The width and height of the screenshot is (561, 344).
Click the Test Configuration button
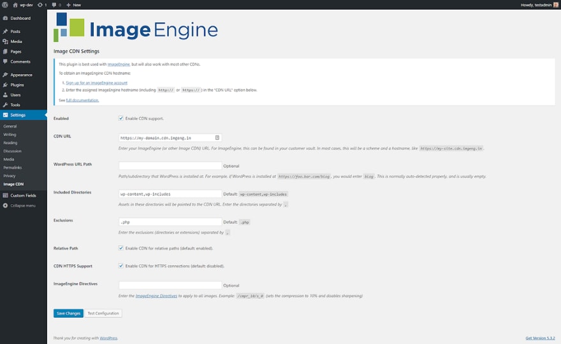coord(103,313)
